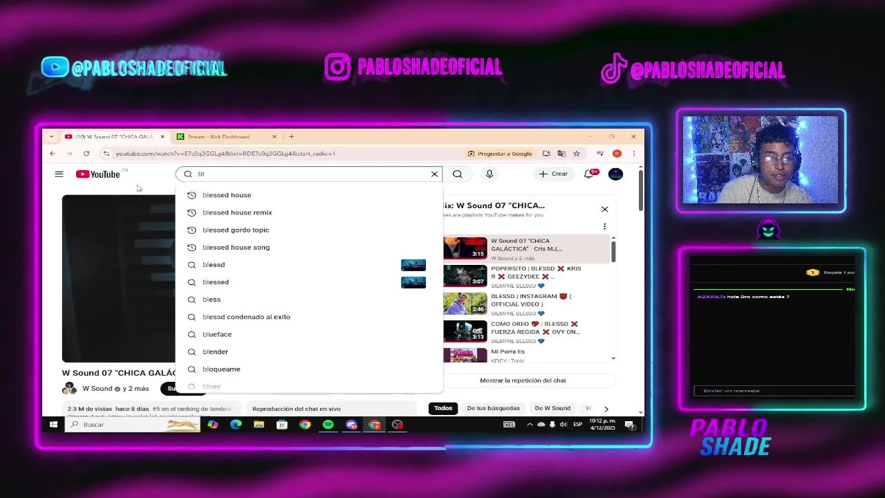Open the Windows Start menu
The height and width of the screenshot is (498, 885).
pyautogui.click(x=53, y=425)
